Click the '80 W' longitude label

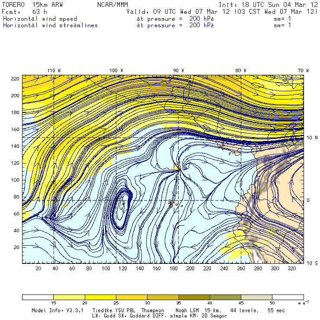[x=240, y=70]
